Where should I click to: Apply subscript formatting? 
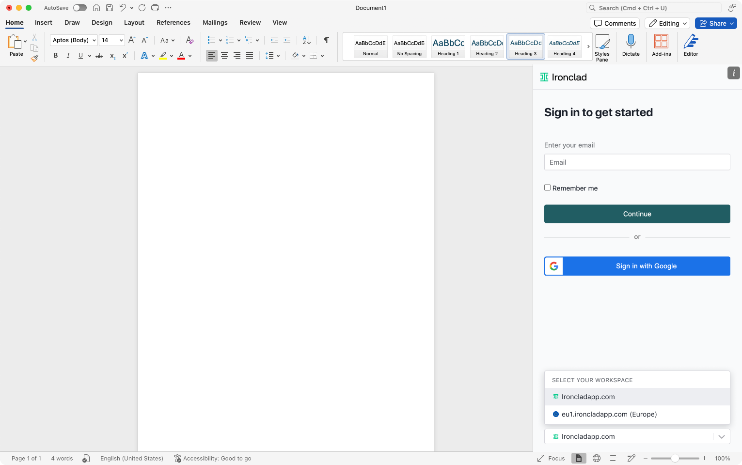pos(112,56)
